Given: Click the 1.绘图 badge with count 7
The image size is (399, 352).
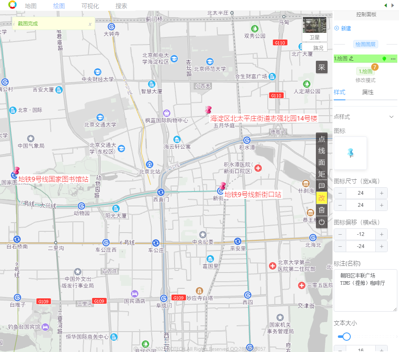Looking at the screenshot, I should (x=365, y=71).
